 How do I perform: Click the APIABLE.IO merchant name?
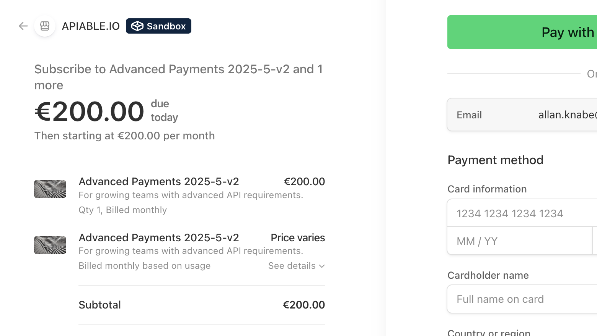pos(91,26)
